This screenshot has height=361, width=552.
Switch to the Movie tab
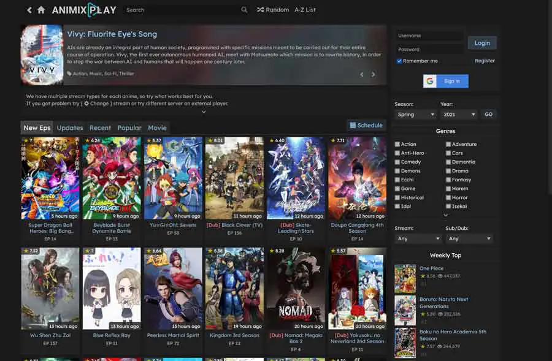[157, 128]
